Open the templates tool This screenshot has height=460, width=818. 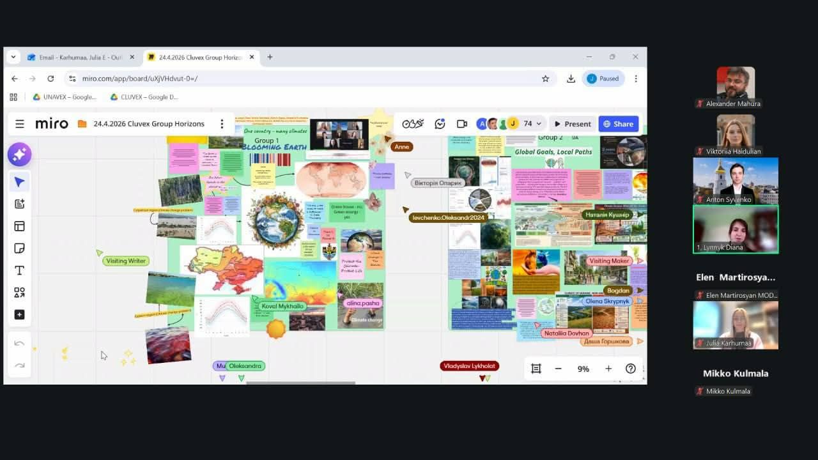click(x=19, y=226)
